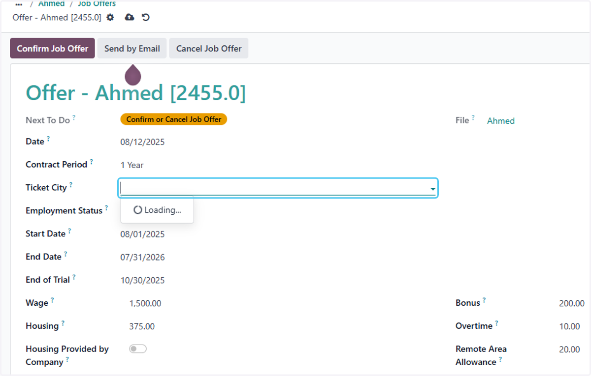Show help tooltip for Next To Do
Image resolution: width=591 pixels, height=376 pixels.
(x=74, y=117)
